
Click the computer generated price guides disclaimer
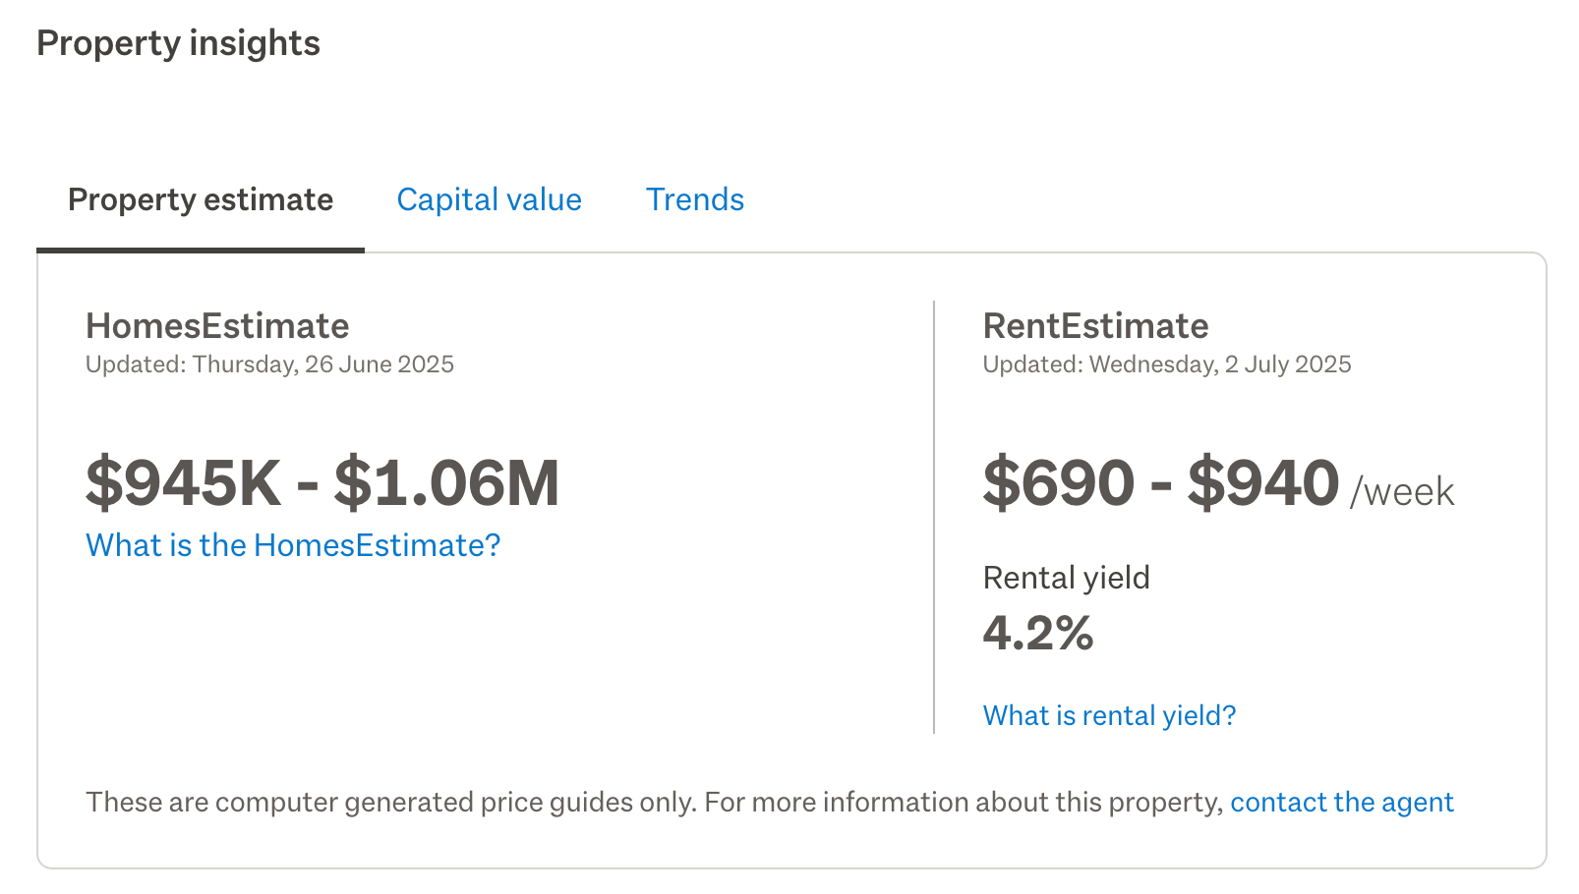(x=653, y=802)
